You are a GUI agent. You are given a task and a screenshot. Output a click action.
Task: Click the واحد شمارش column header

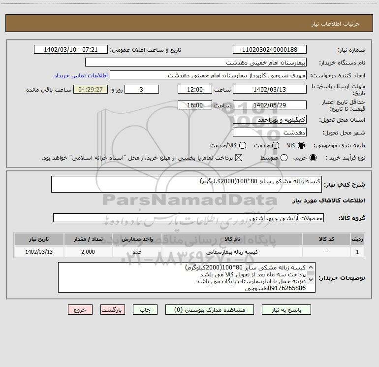coord(137,239)
